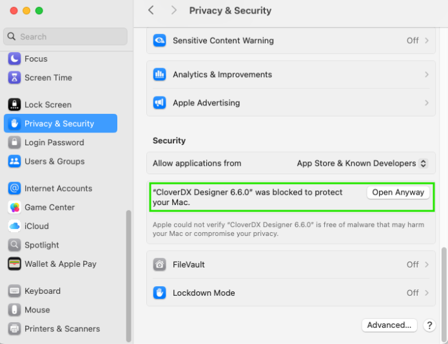Click the Advanced... button
This screenshot has width=448, height=344.
389,325
